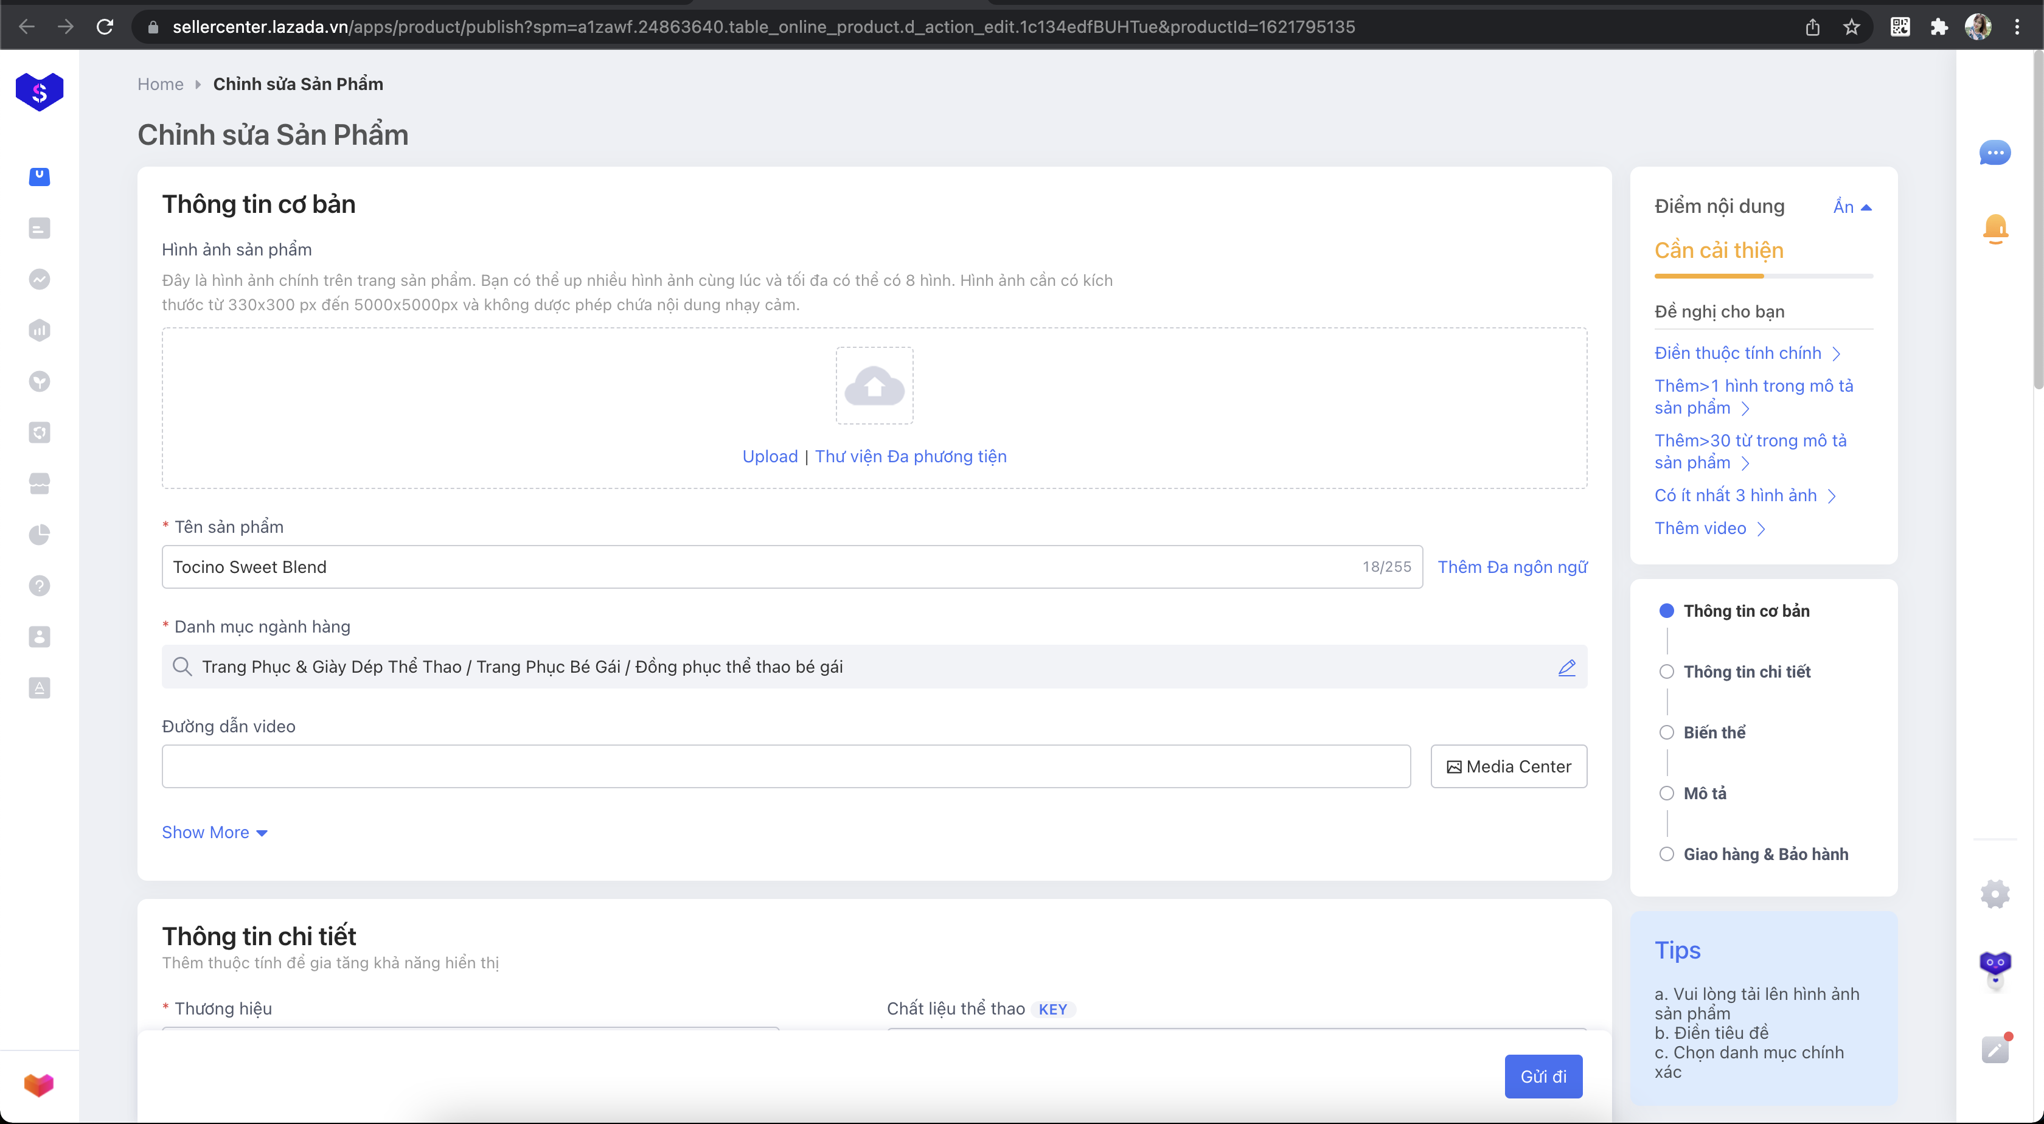Screen dimensions: 2044x1124
Task: Click the cloud upload image icon
Action: [x=874, y=386]
